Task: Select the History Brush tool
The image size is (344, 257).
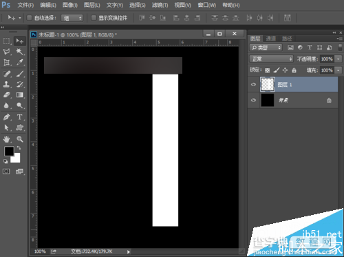Action: click(20, 84)
